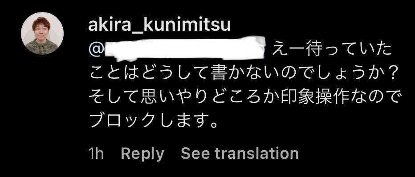The width and height of the screenshot is (415, 177).
Task: Click the circular avatar of the commenter
Action: click(x=42, y=33)
